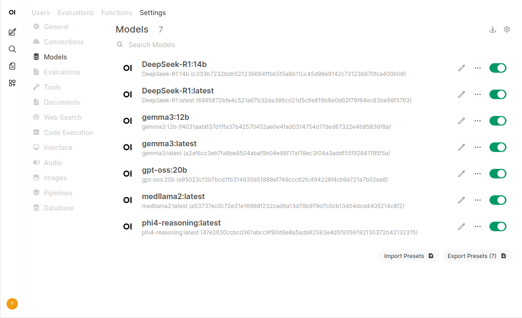Switch to the Evaluations top tab
522x318 pixels.
tap(75, 13)
